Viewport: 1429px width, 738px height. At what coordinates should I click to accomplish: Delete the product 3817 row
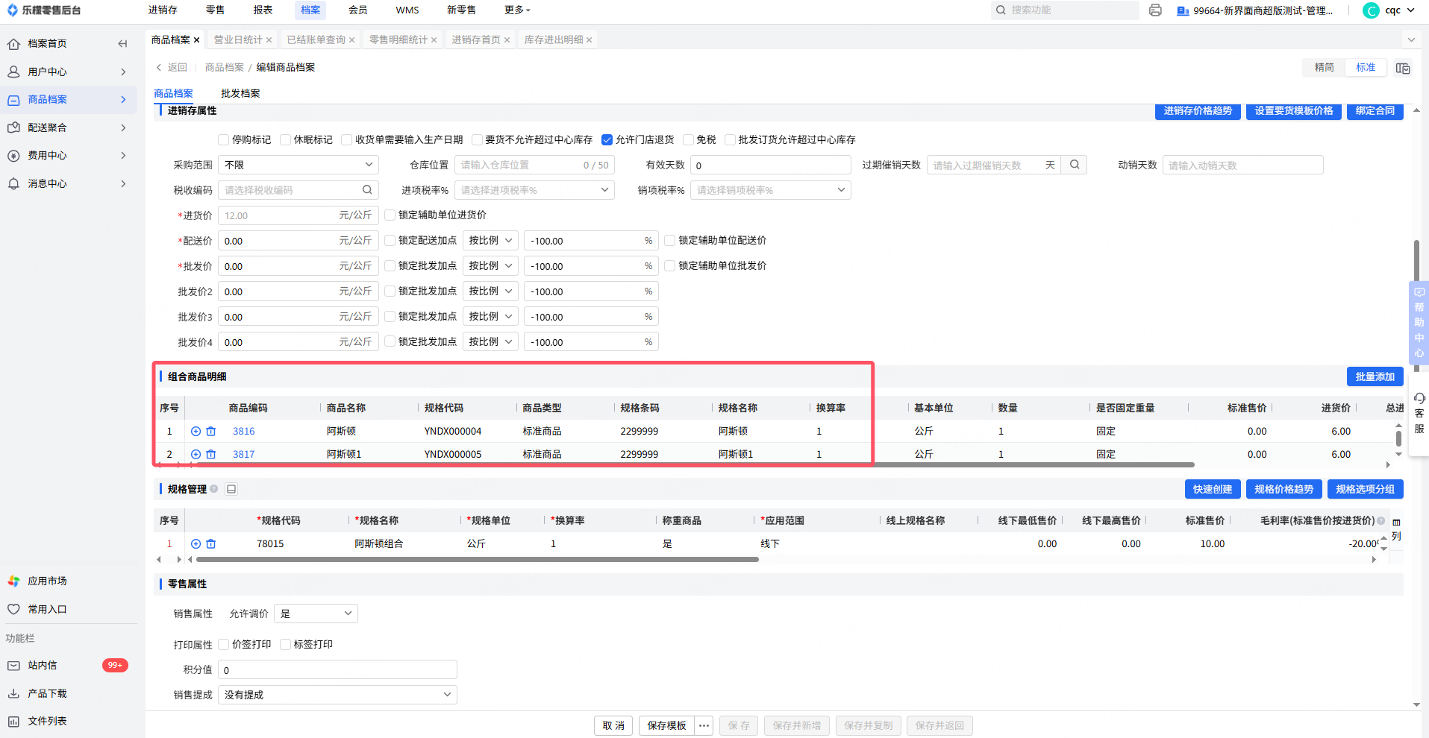click(211, 455)
